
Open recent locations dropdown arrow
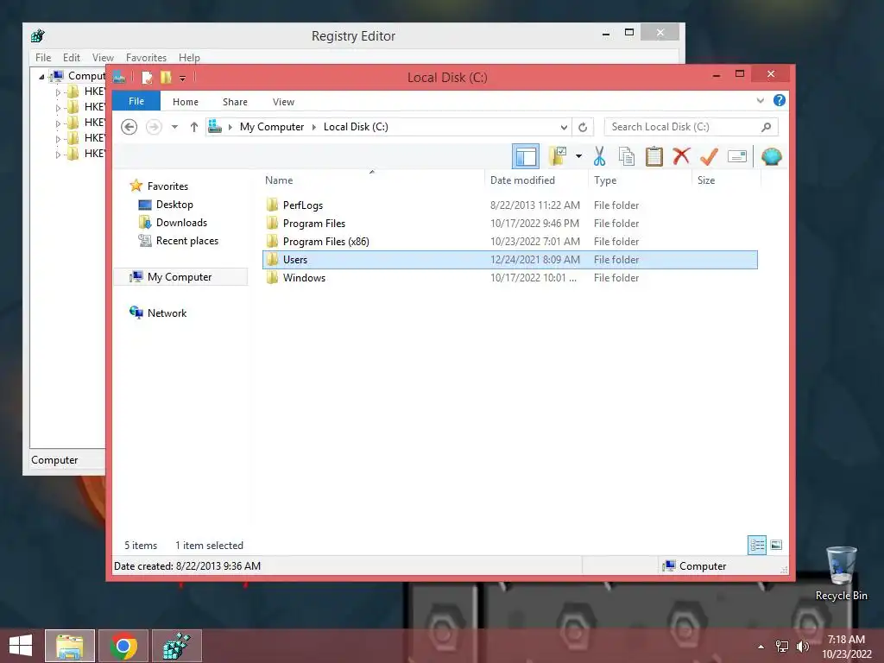[174, 127]
